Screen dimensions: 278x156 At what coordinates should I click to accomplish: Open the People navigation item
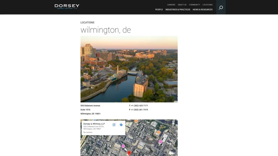159,9
